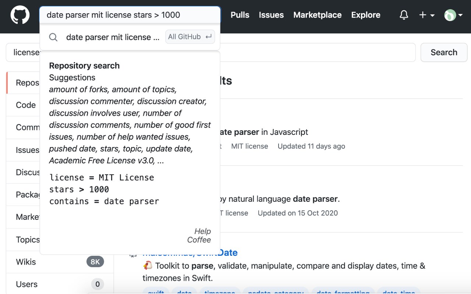Expand the profile menu dropdown arrow
The image size is (471, 294).
point(460,15)
